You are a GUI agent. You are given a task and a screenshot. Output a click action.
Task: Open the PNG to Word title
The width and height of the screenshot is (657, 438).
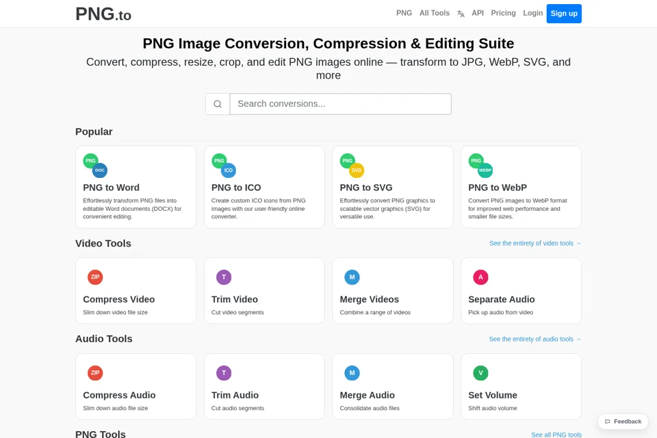(111, 188)
